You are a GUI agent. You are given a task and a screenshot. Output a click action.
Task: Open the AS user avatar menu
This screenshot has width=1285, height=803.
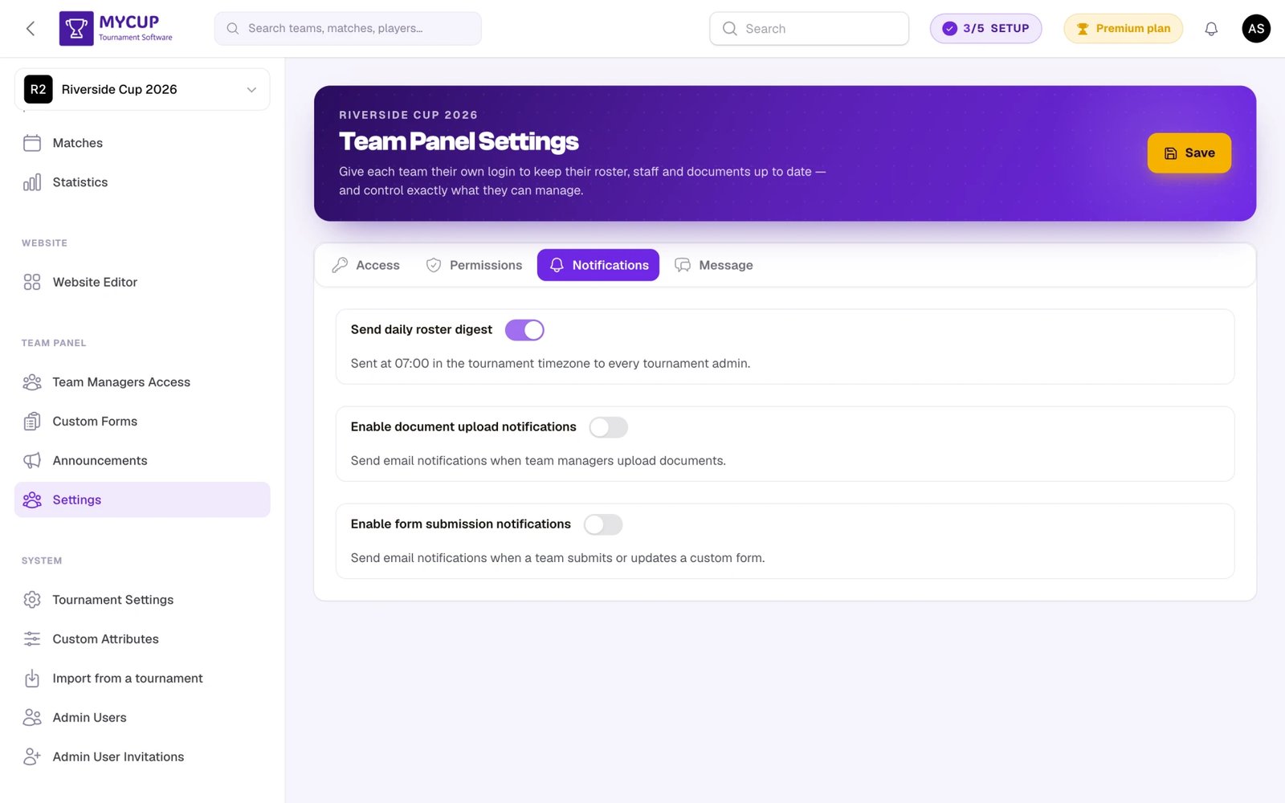pyautogui.click(x=1256, y=29)
